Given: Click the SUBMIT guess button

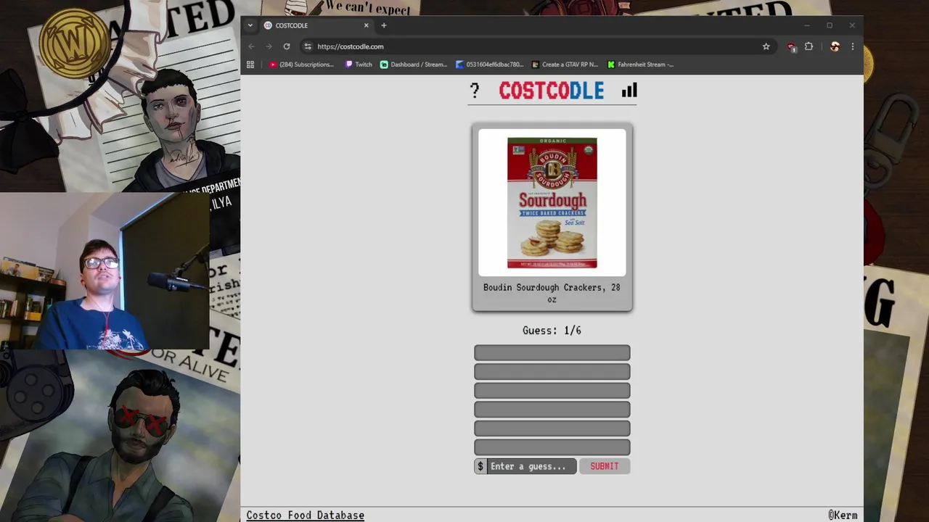Looking at the screenshot, I should pyautogui.click(x=605, y=466).
